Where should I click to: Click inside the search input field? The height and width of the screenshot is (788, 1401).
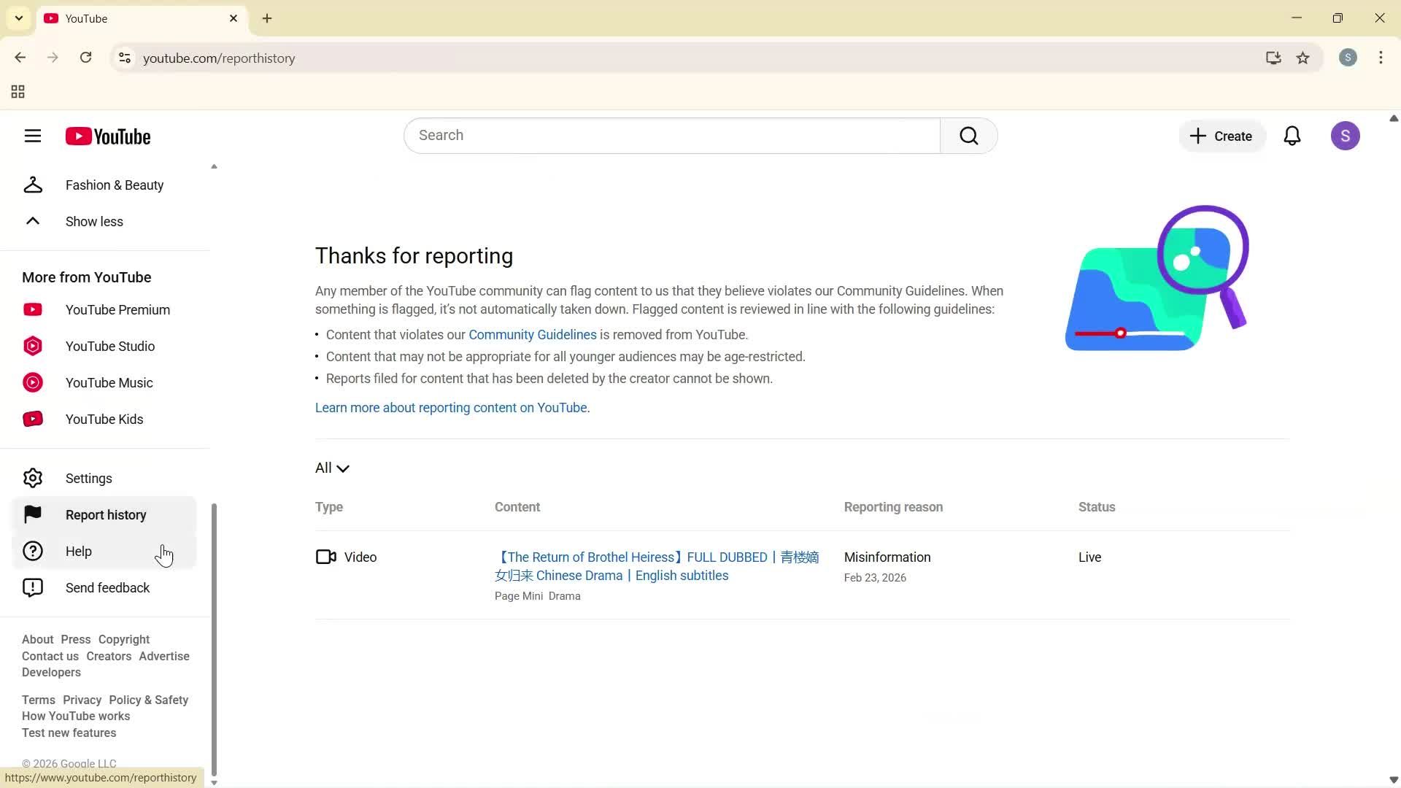(x=671, y=135)
